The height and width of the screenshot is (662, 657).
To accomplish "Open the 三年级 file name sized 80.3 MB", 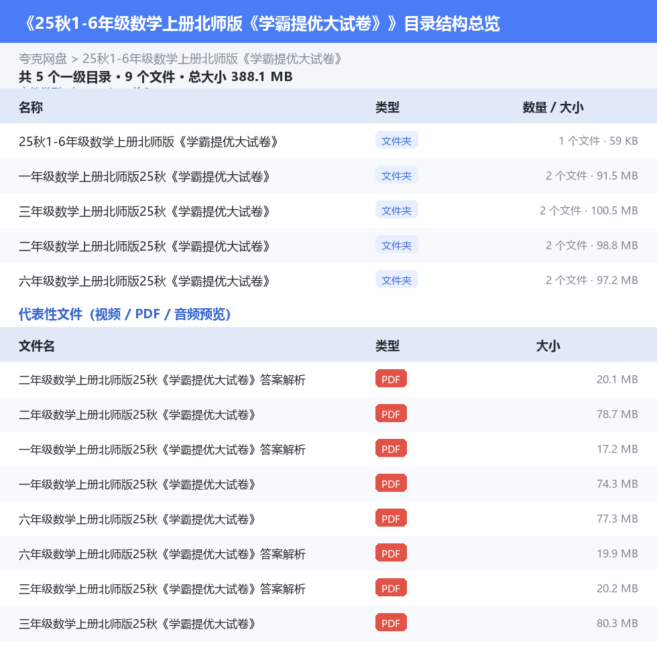I will coord(137,624).
